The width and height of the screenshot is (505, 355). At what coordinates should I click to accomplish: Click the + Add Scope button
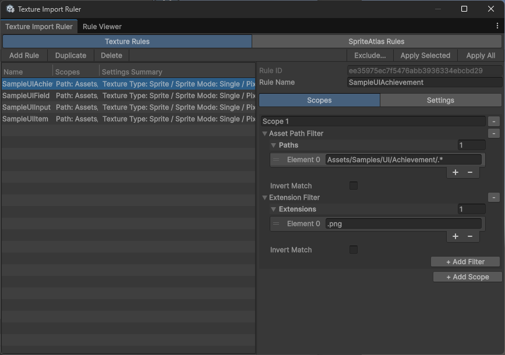point(467,277)
